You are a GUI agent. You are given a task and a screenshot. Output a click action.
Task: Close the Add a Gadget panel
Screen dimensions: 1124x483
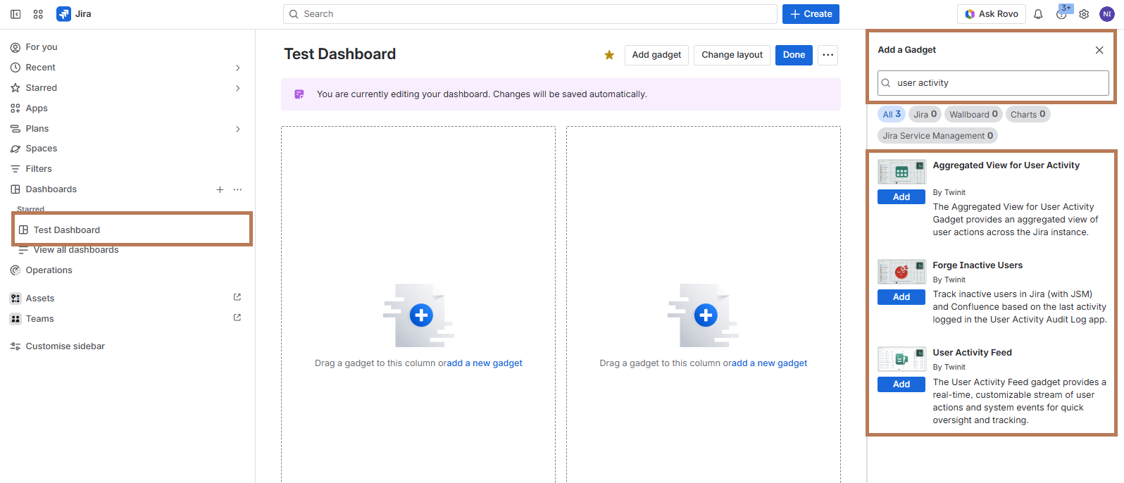(1099, 50)
